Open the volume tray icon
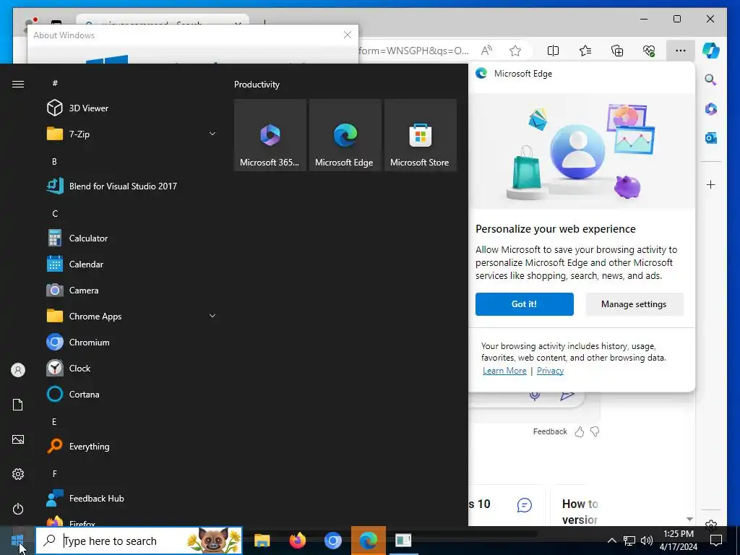This screenshot has height=555, width=740. click(647, 541)
